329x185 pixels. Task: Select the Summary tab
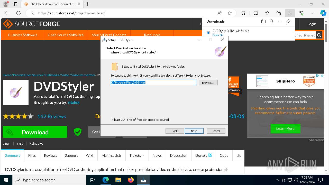click(x=13, y=155)
